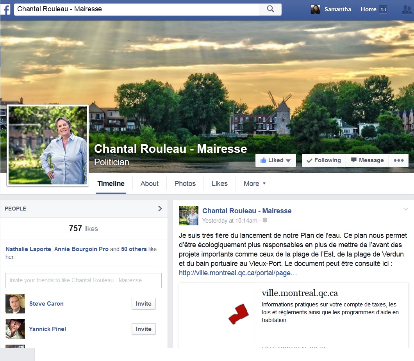Open the Liked dropdown
414x361 pixels.
coord(275,160)
